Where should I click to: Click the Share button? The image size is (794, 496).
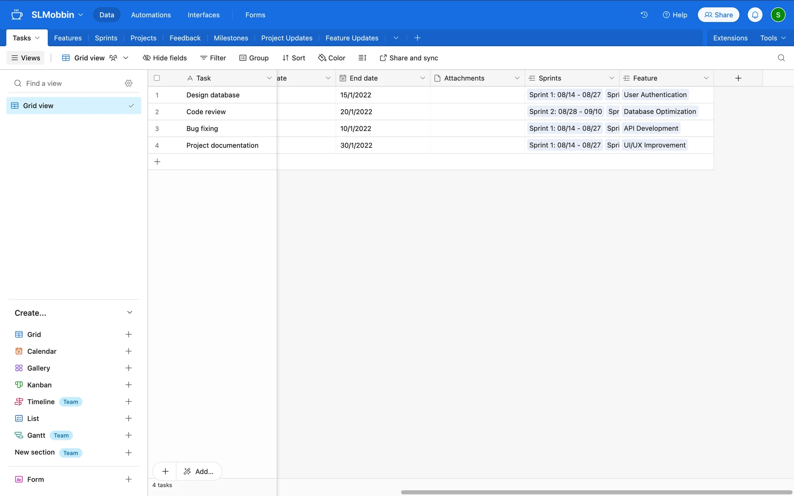pos(718,15)
